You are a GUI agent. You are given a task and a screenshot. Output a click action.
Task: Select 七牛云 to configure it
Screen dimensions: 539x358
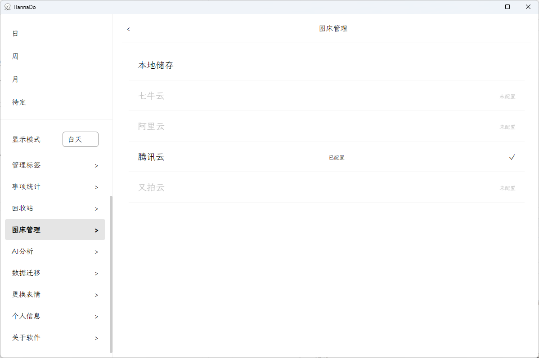click(151, 96)
